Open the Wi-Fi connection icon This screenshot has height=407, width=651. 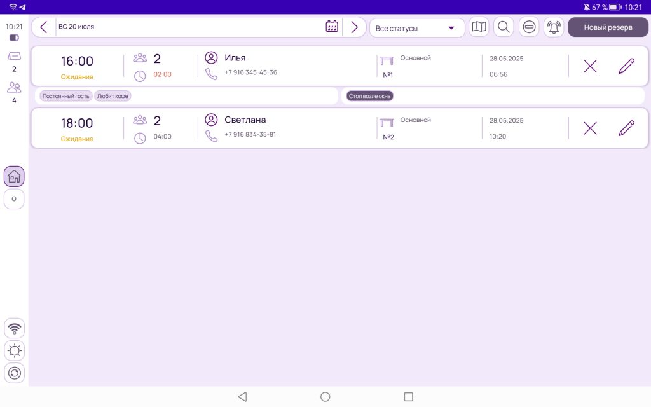point(15,328)
